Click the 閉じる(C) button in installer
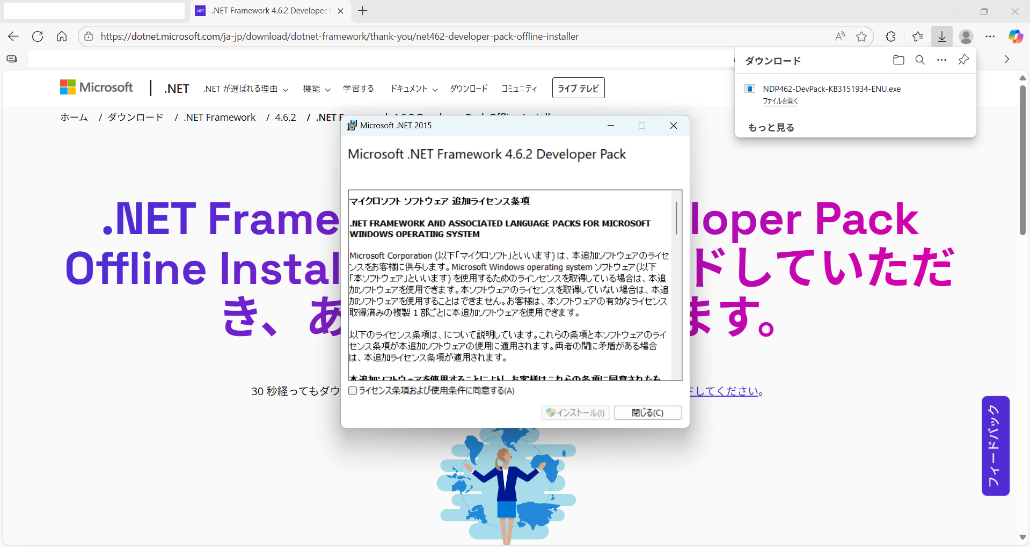The image size is (1030, 547). [x=647, y=413]
